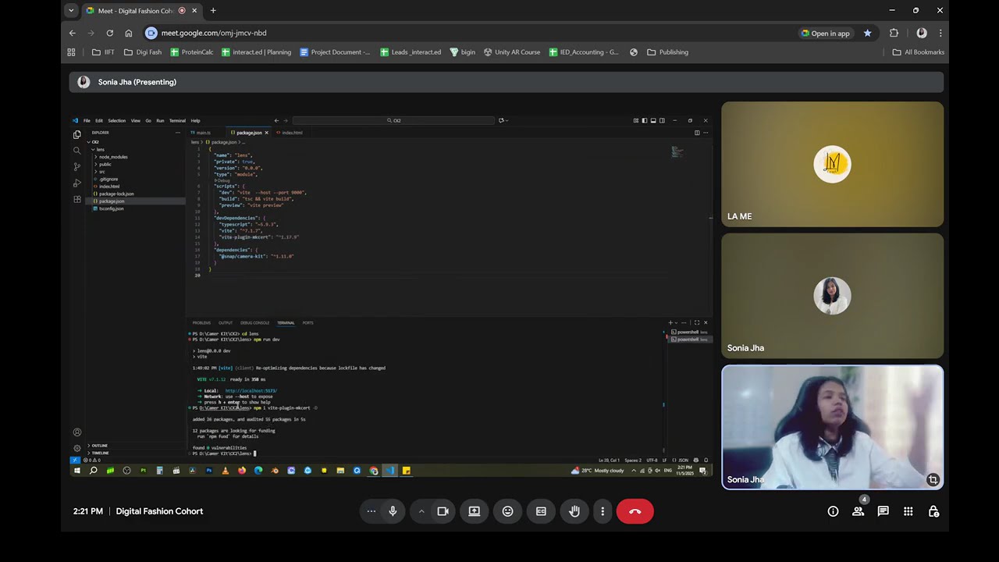
Task: Open Chrome profile avatar
Action: click(x=922, y=33)
